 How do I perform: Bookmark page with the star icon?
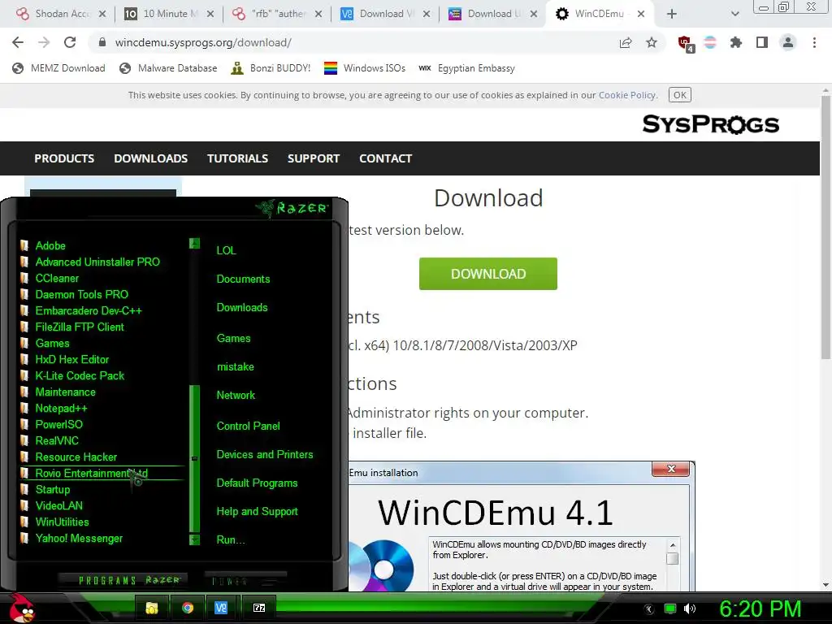652,42
